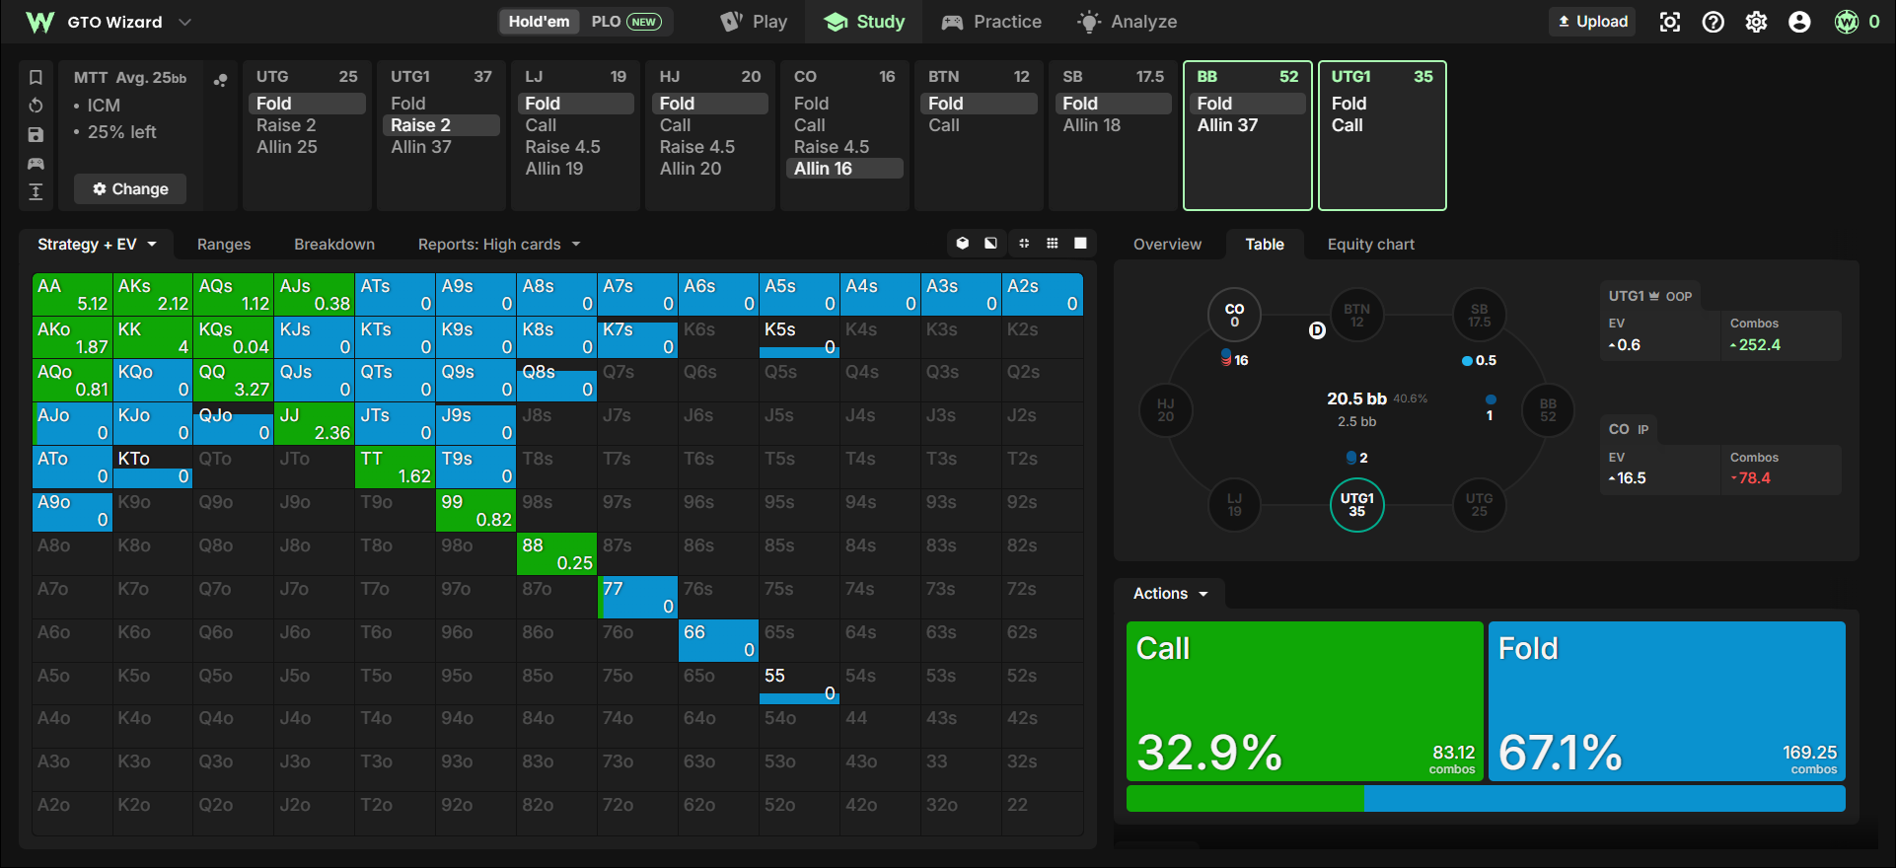Select the green Call 32.9% action box

click(1305, 701)
